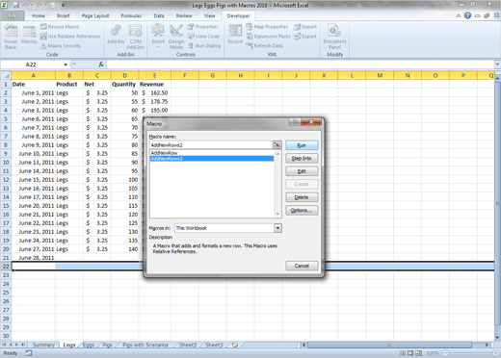Open Macro Security settings

pos(61,46)
